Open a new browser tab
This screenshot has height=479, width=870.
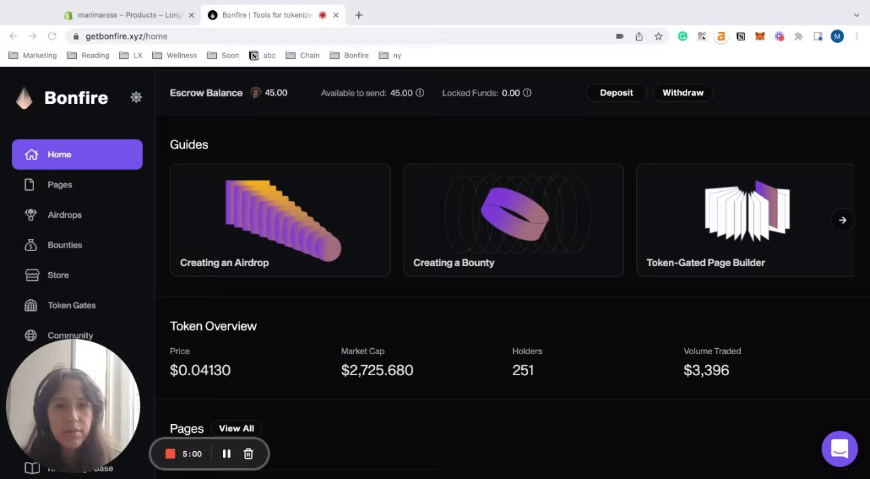(x=359, y=15)
